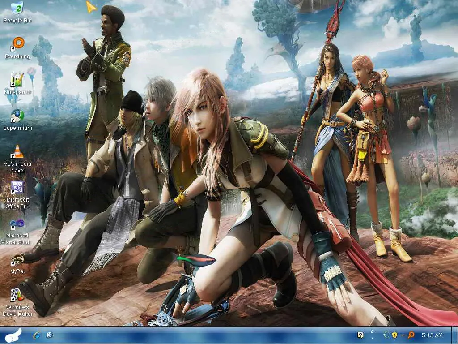Click the gray dash tray icon beside magnifier
The height and width of the screenshot is (344, 458).
(403, 335)
